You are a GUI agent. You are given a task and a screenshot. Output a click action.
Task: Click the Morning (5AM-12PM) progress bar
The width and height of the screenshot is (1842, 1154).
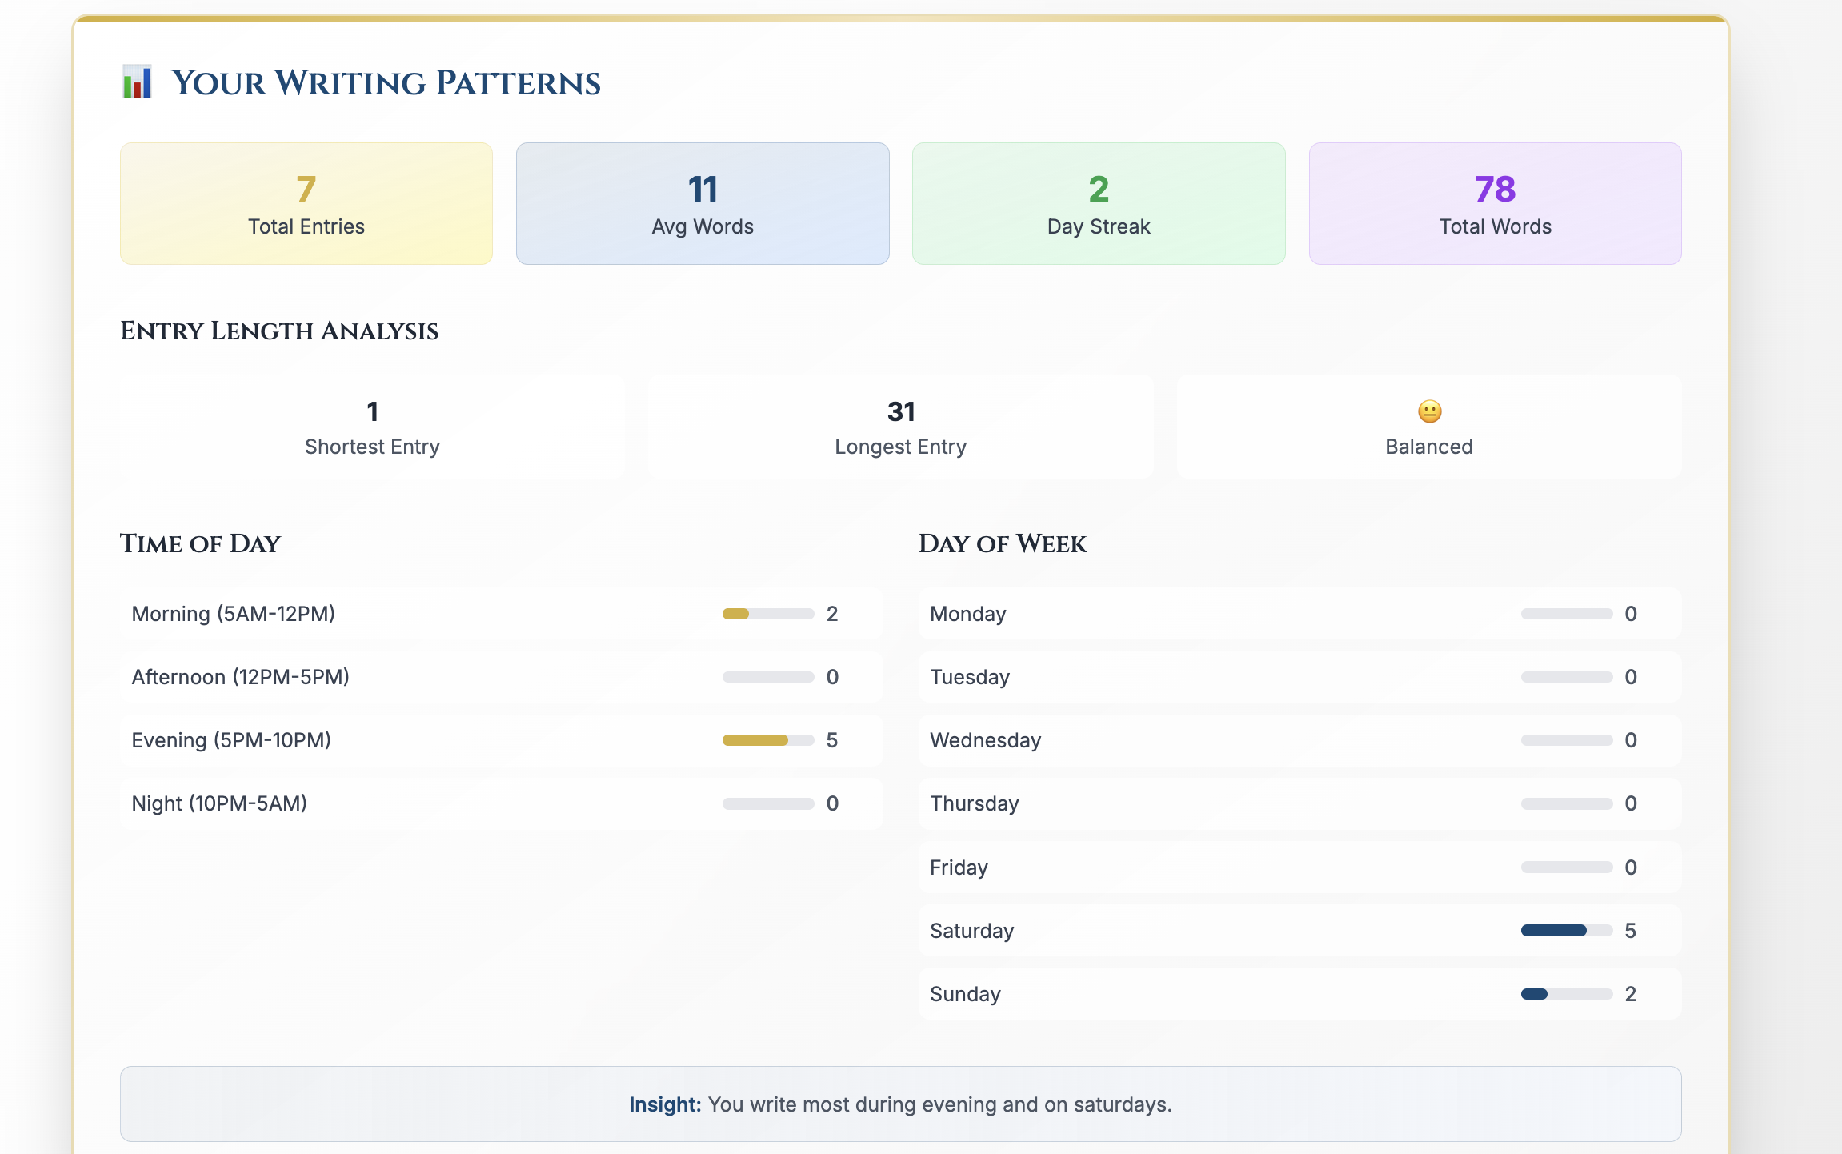[767, 614]
